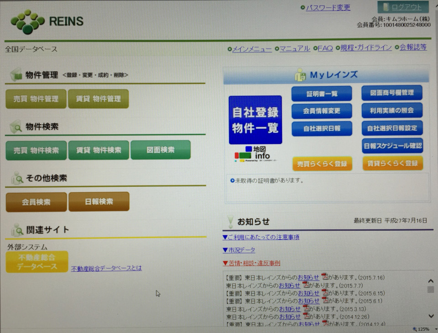Open 自社登録物件一覧 blue tile
Viewport: 438px width, 333px height.
255,120
